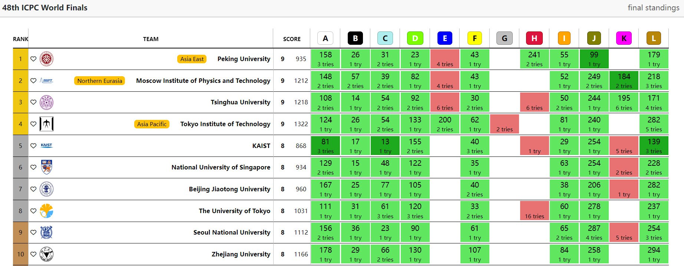This screenshot has height=266, width=684.
Task: Select University of Tokyo 16 tries cell
Action: tap(534, 211)
